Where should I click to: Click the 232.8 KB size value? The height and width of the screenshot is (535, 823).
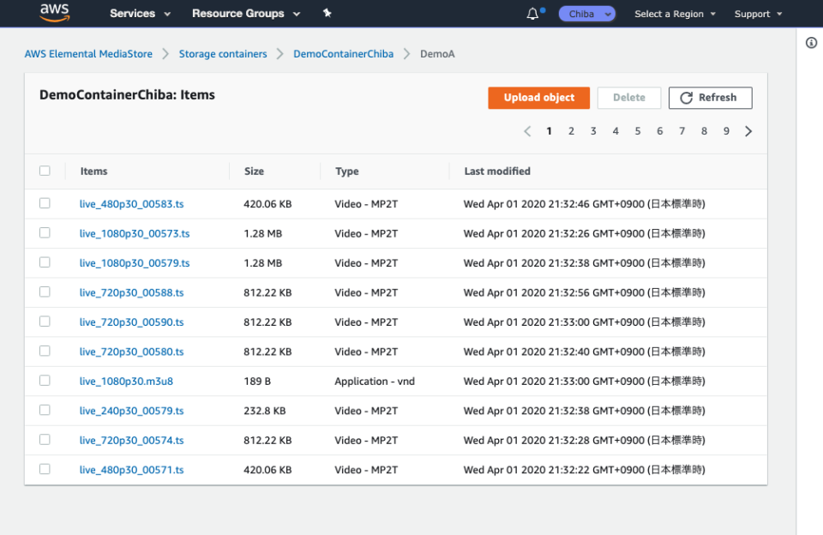(265, 411)
